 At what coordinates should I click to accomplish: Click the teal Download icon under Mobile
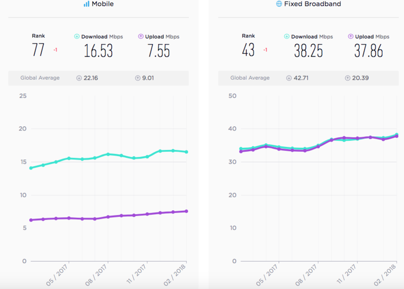point(76,36)
